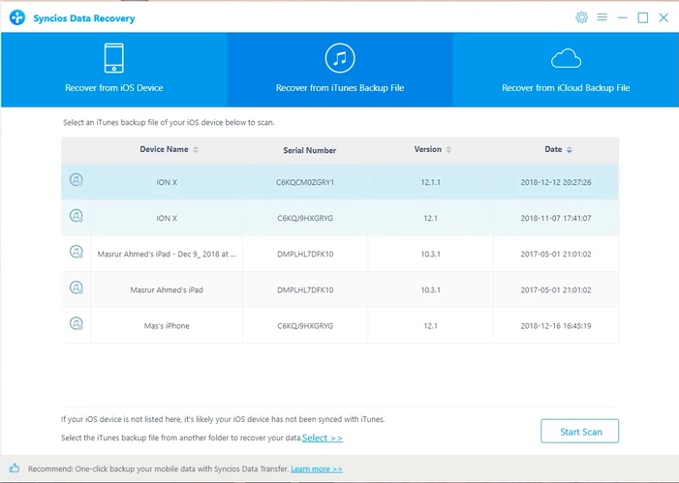Open settings via the gear icon
Screen dimensions: 679x483
581,17
